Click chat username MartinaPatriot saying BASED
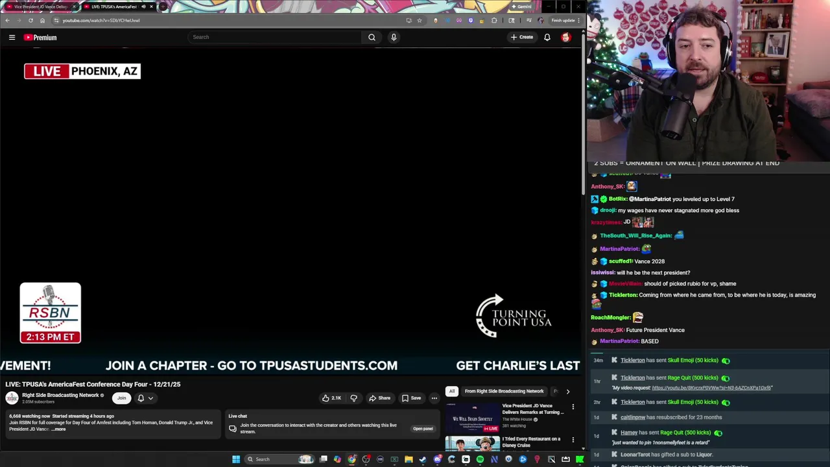 (x=619, y=341)
